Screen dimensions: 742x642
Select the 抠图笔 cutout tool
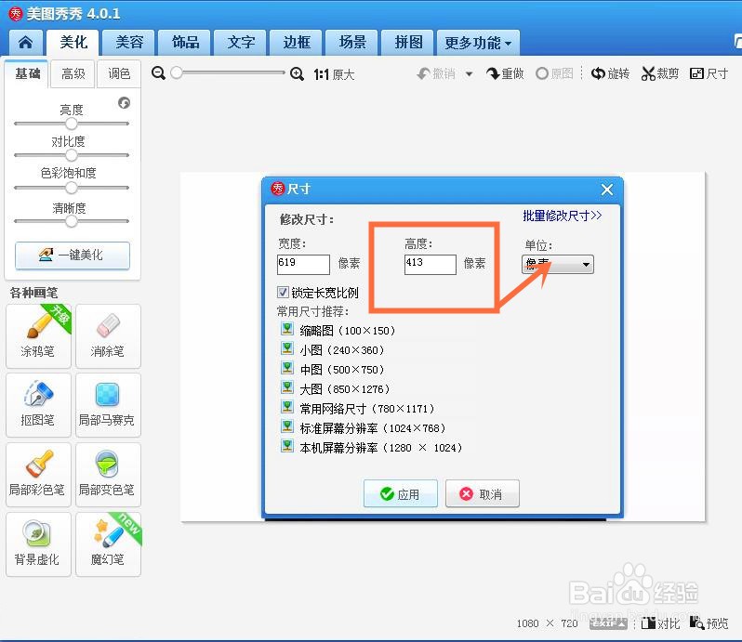pyautogui.click(x=38, y=405)
